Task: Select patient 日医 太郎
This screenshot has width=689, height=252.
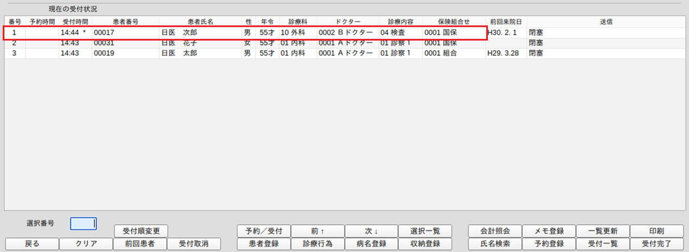Action: pyautogui.click(x=178, y=53)
